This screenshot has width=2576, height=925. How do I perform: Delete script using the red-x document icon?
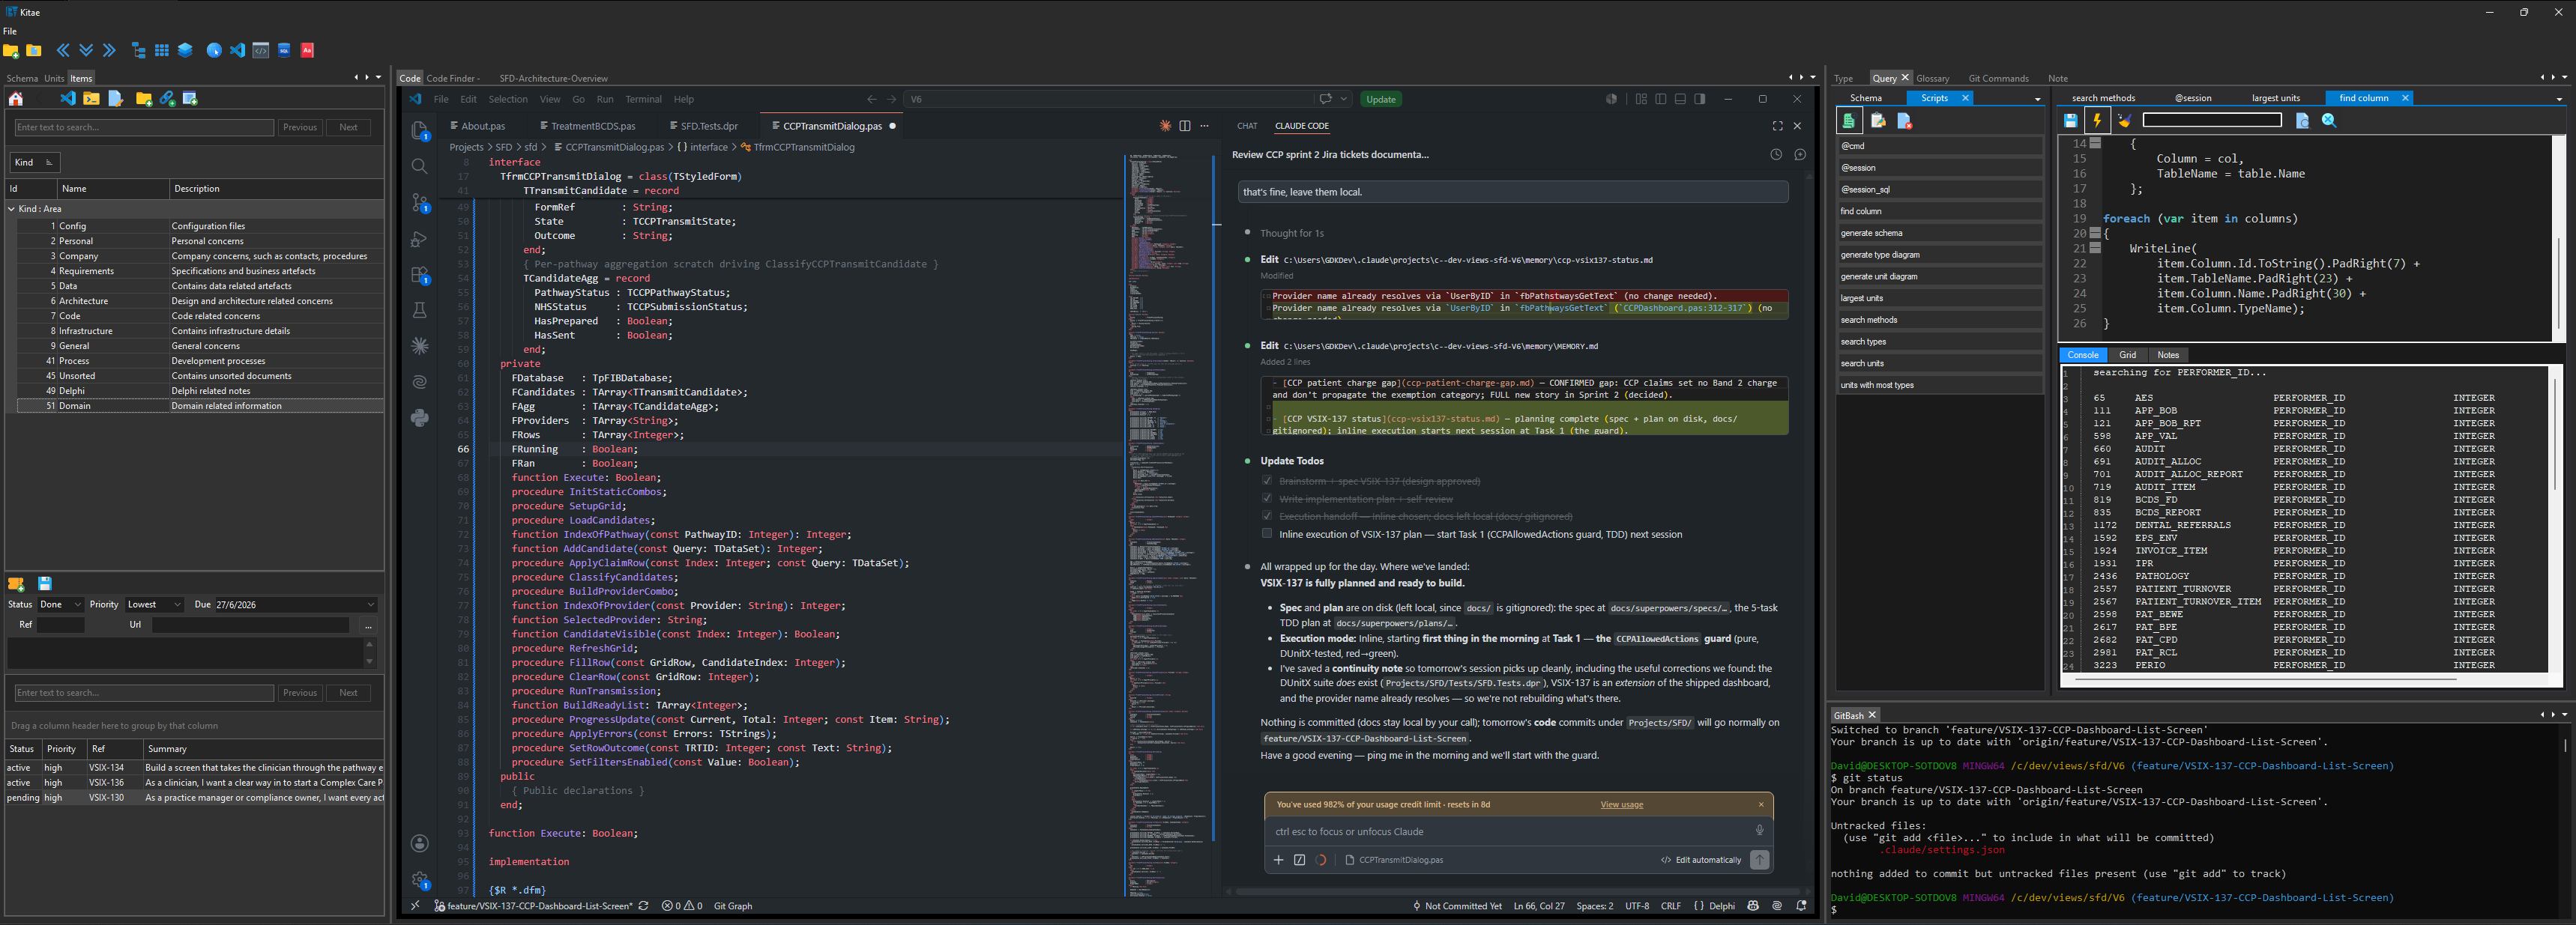pyautogui.click(x=1905, y=121)
